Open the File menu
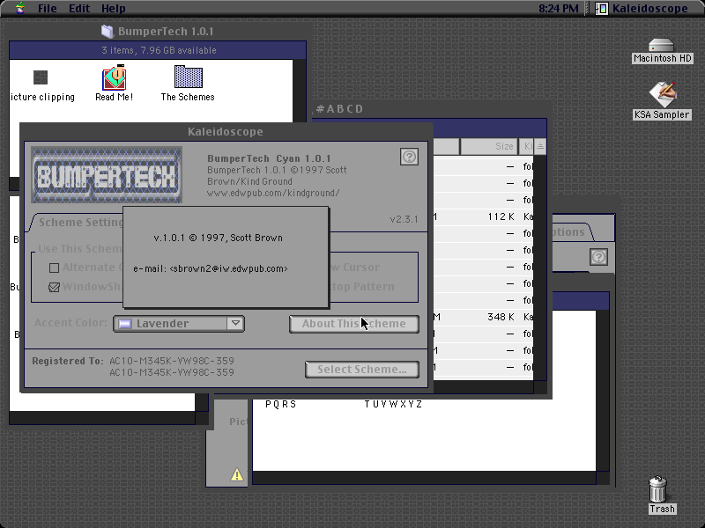 tap(48, 8)
